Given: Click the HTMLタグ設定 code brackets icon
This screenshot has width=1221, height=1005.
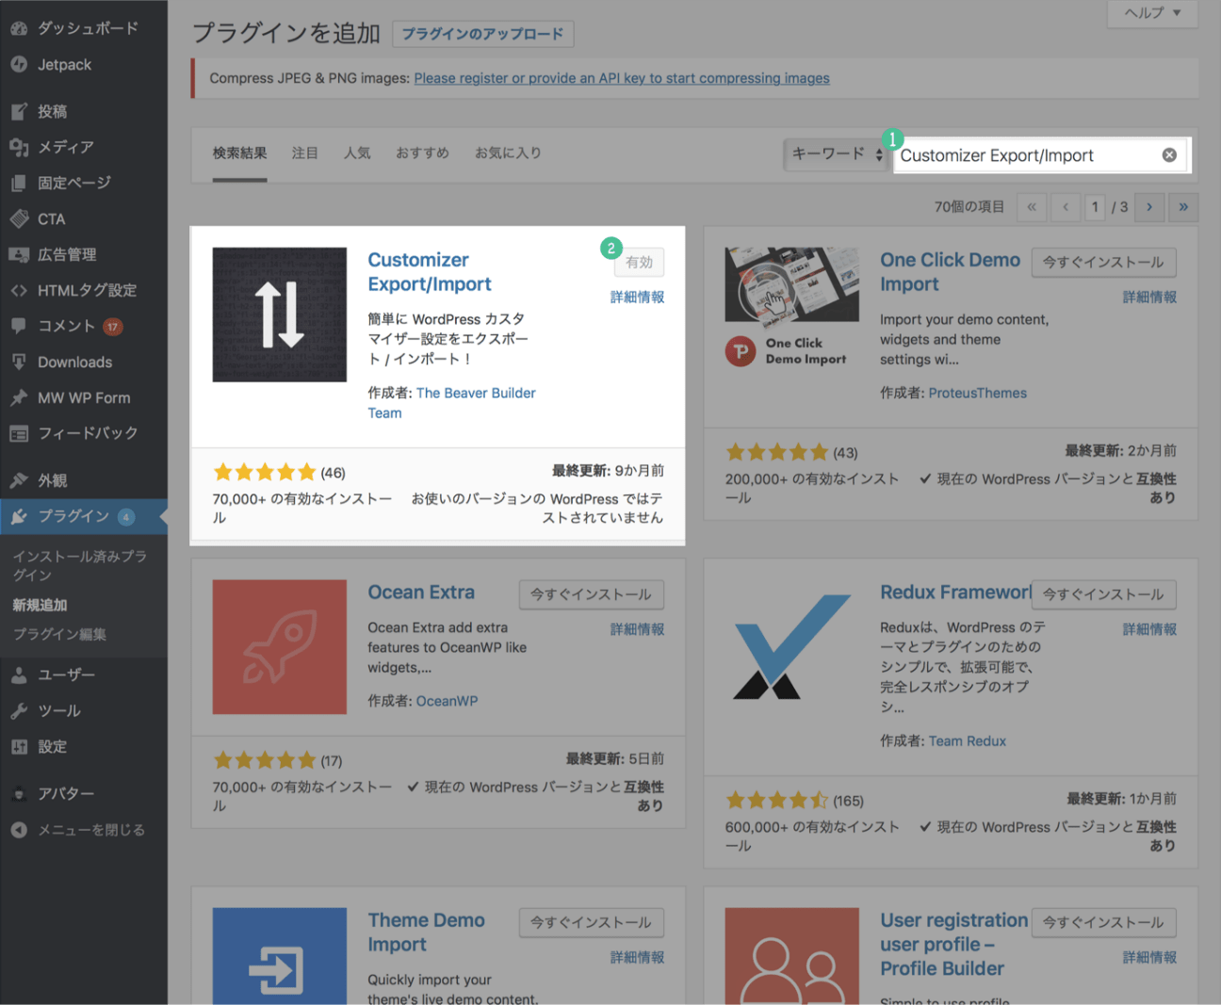Looking at the screenshot, I should pos(19,290).
